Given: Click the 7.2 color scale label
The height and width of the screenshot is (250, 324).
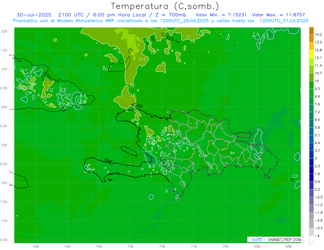Looking at the screenshot, I should tap(318, 112).
